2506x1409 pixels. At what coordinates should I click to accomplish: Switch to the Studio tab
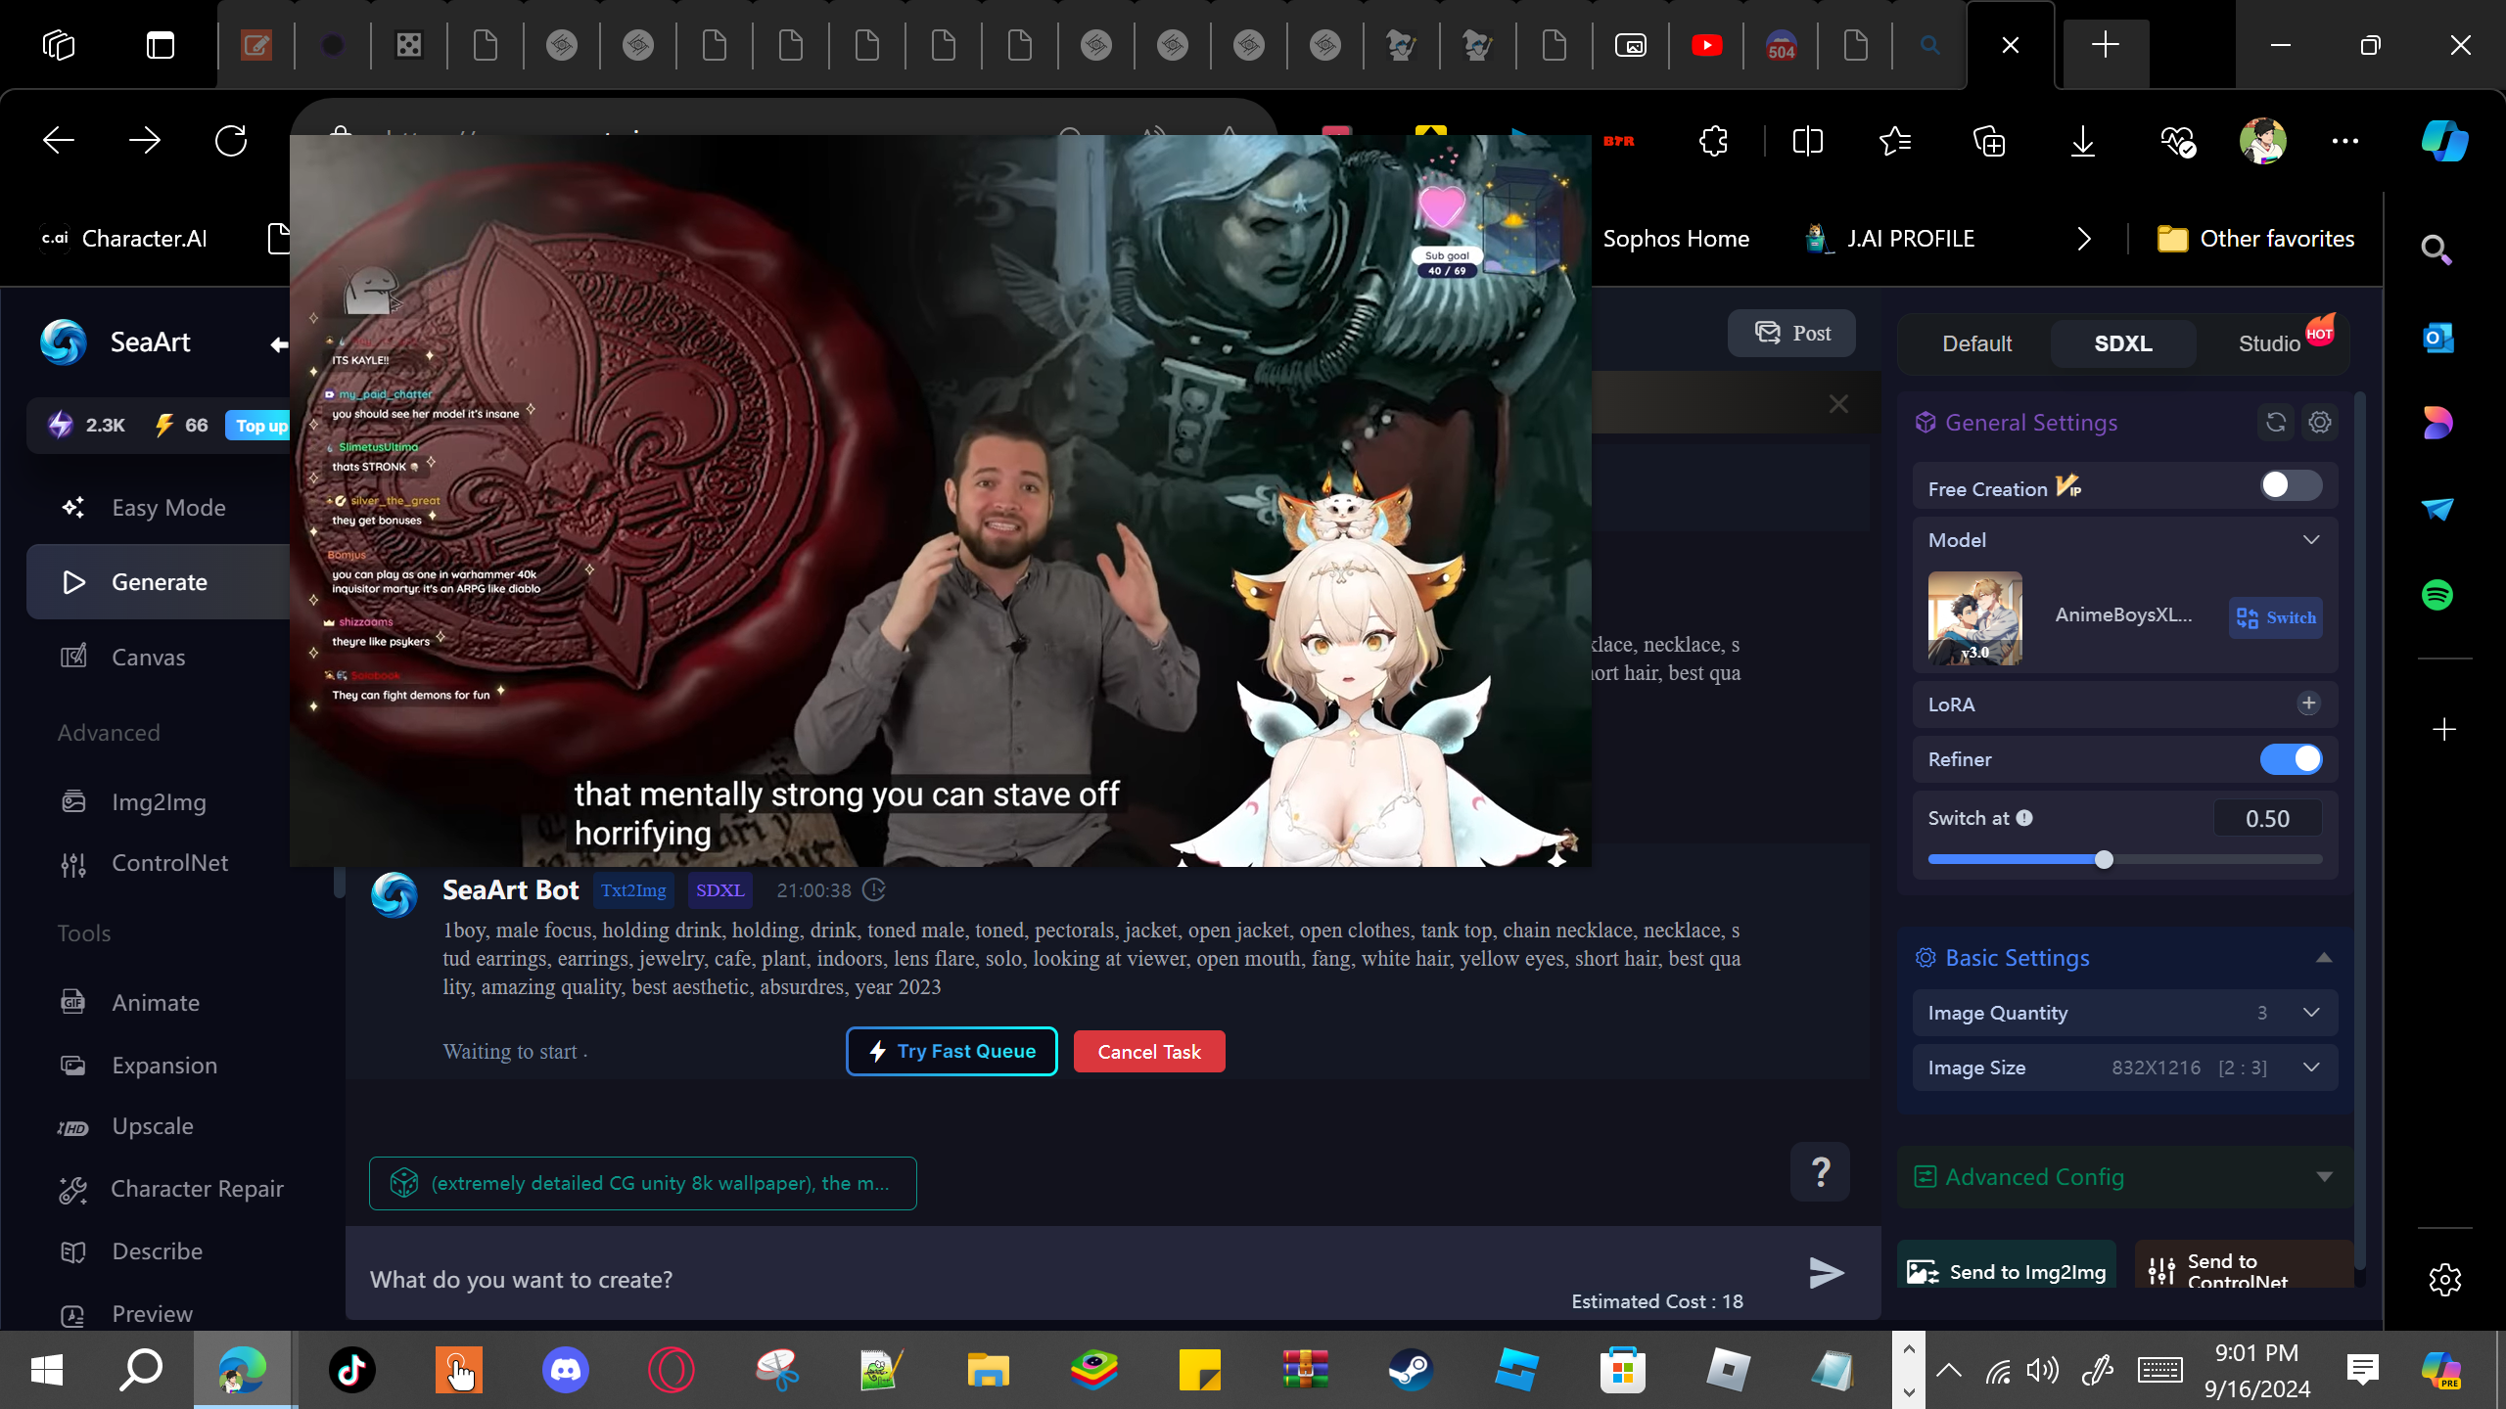pyautogui.click(x=2269, y=343)
